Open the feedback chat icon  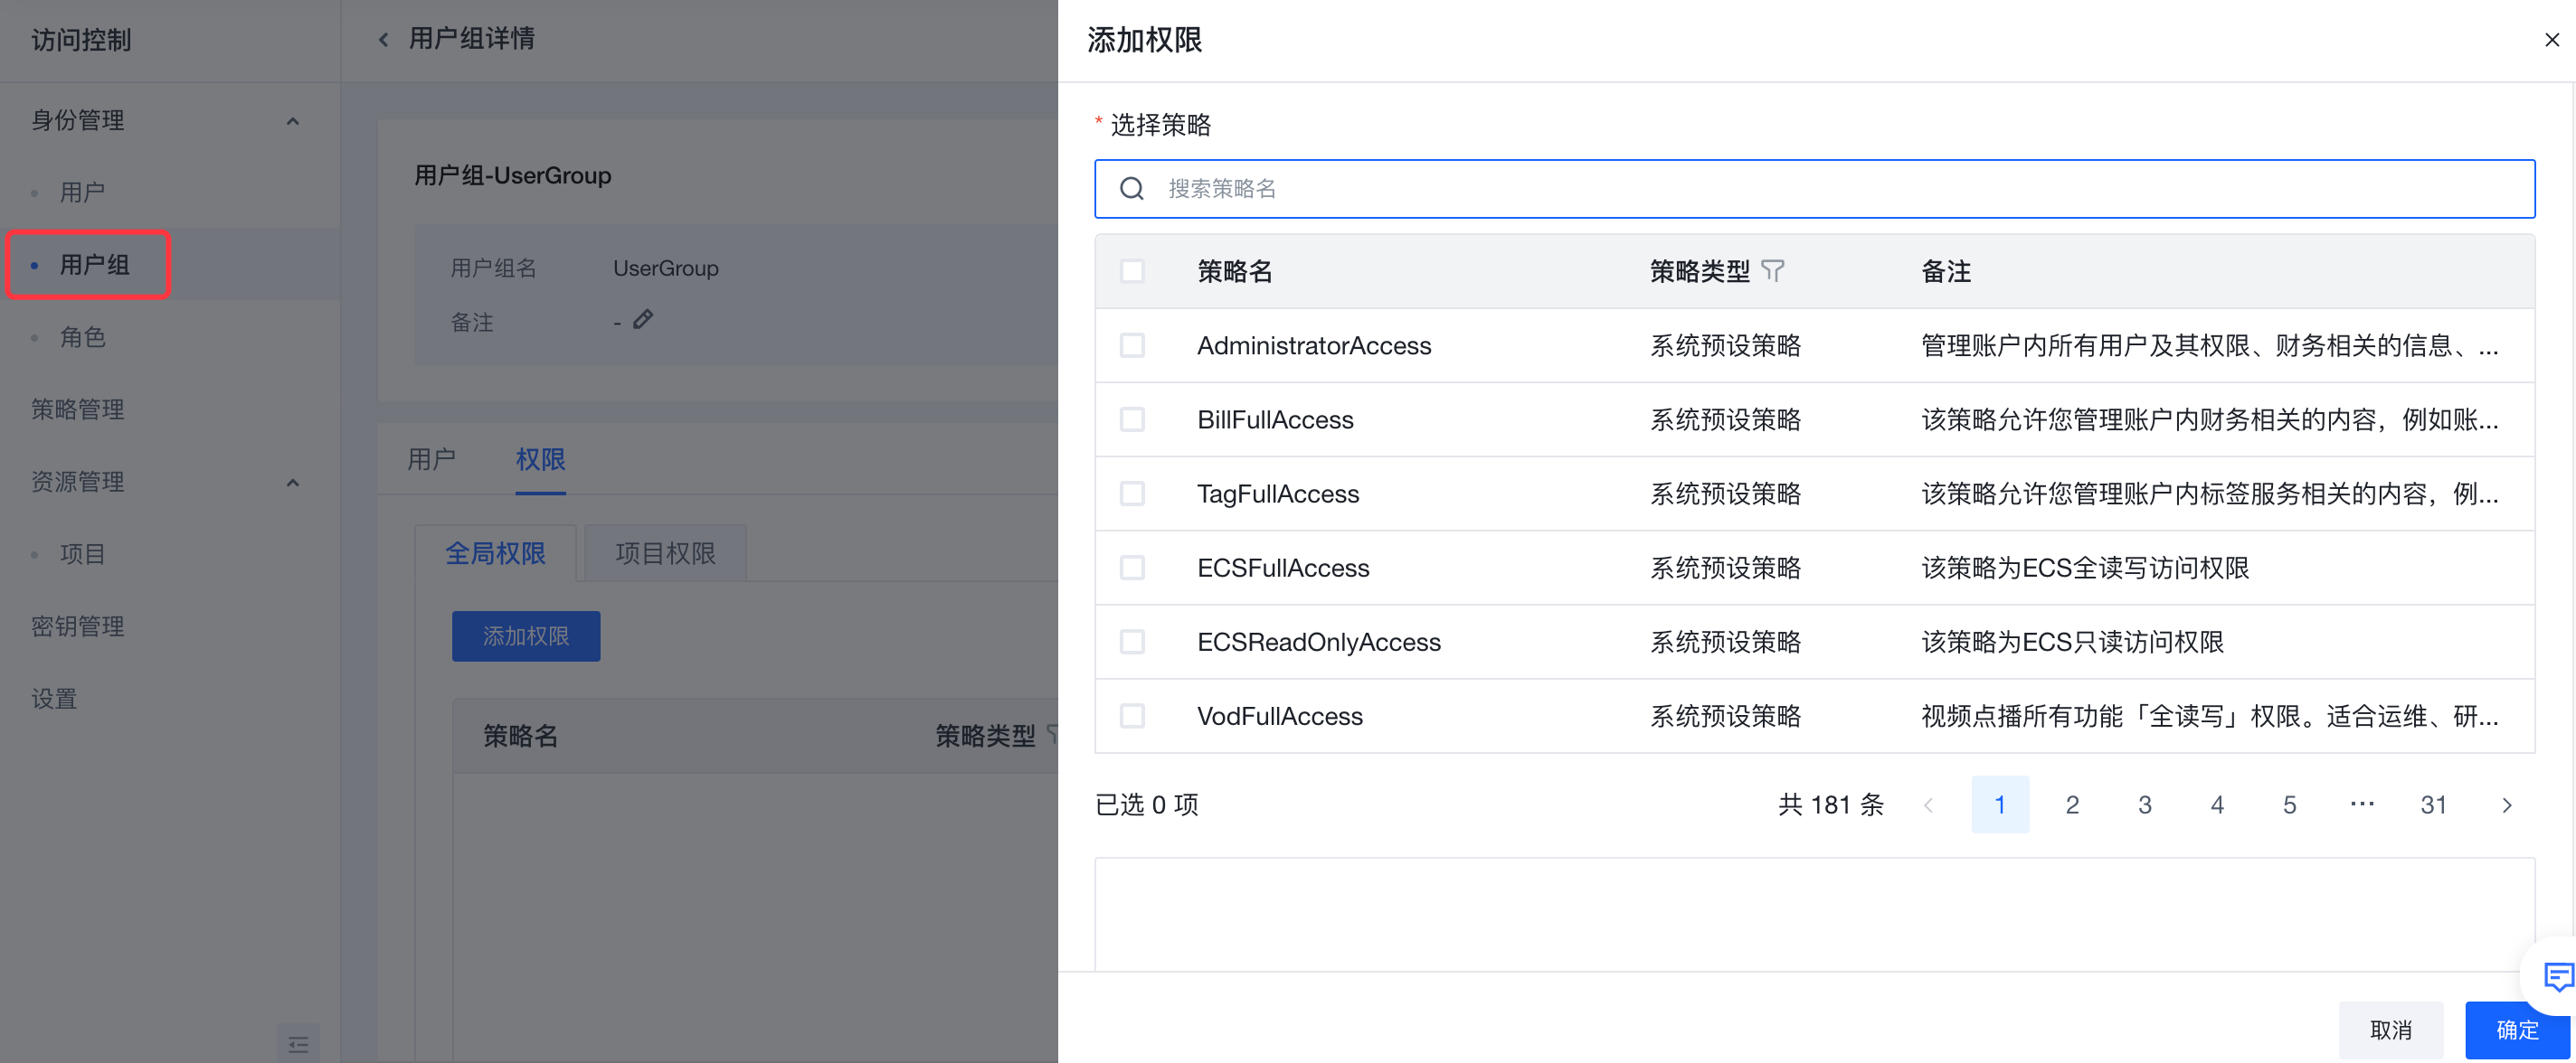pyautogui.click(x=2556, y=976)
